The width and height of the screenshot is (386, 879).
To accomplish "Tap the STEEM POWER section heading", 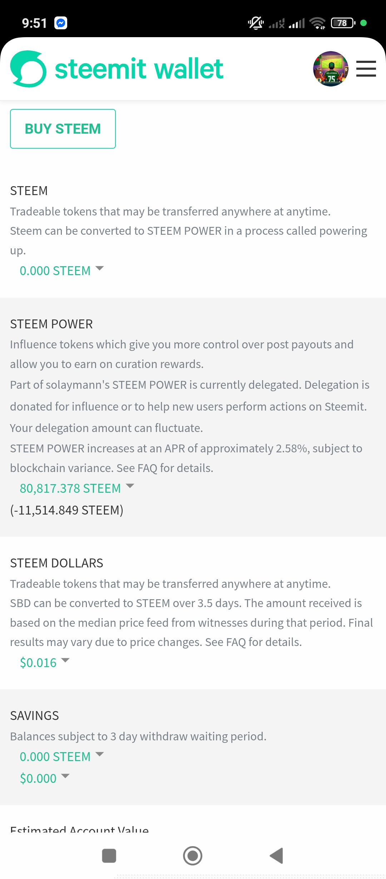I will [51, 324].
